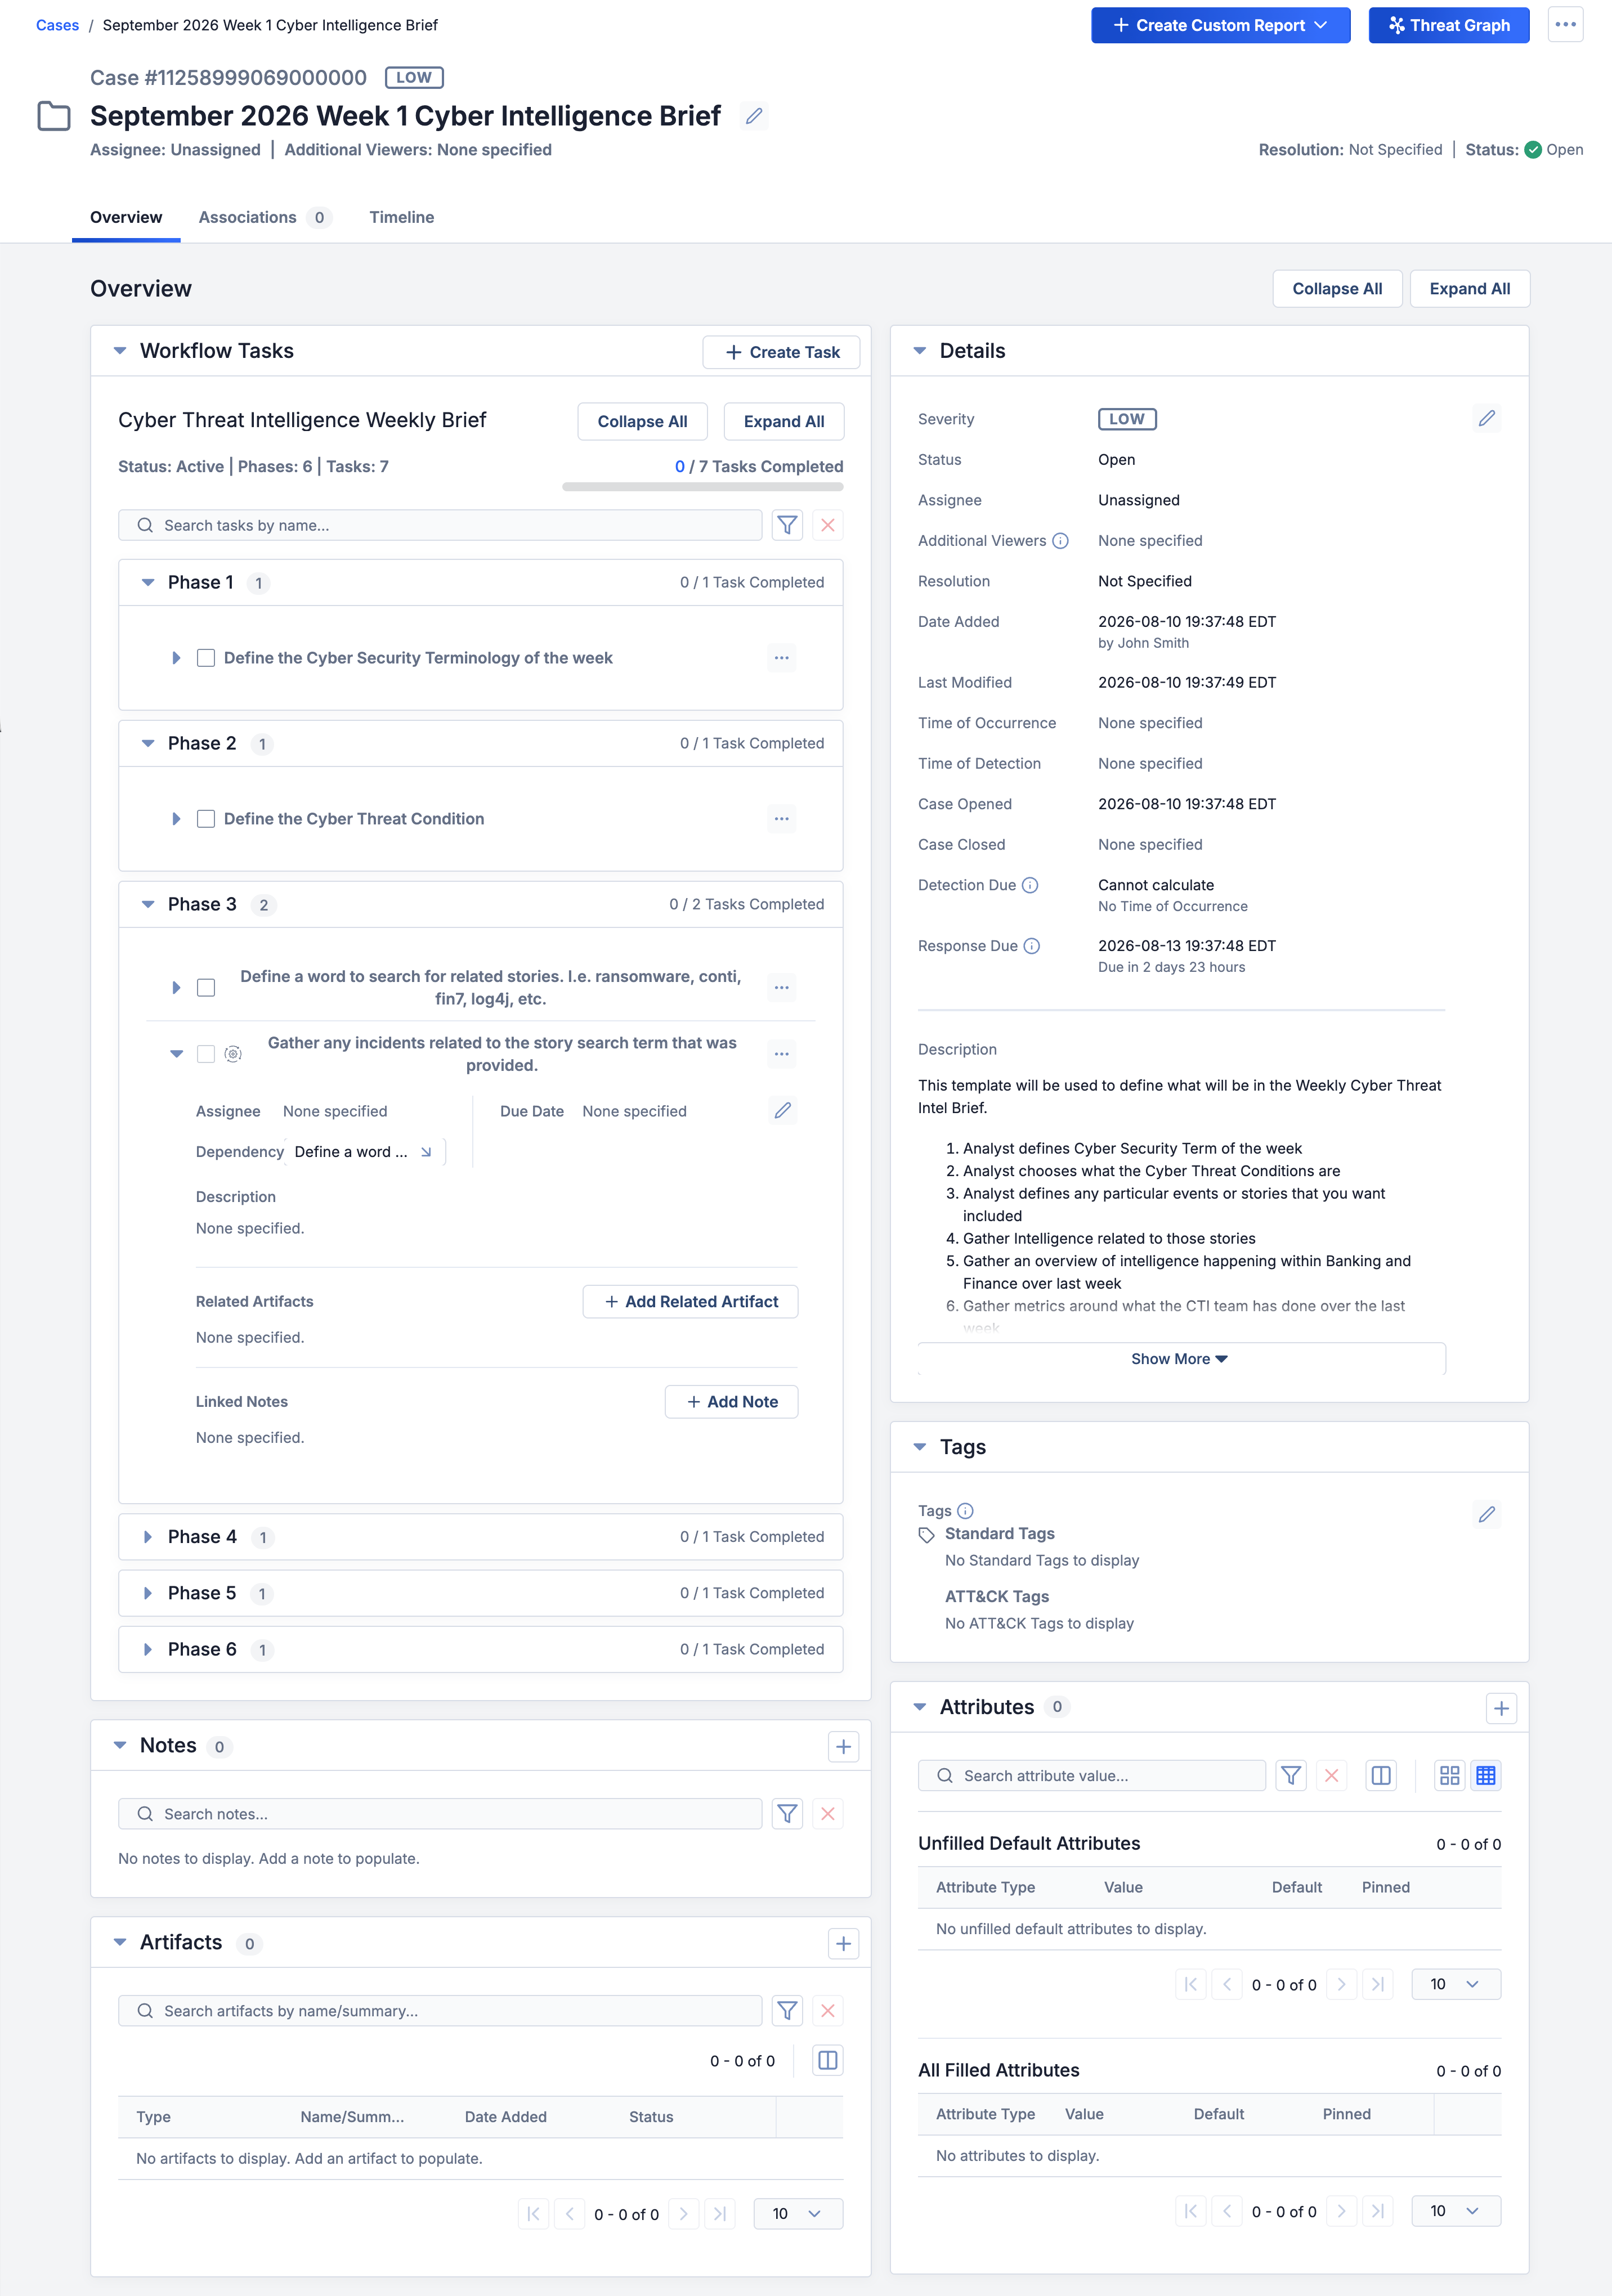Jump to dependency task Define a word arrow
The image size is (1612, 2296).
click(x=426, y=1152)
